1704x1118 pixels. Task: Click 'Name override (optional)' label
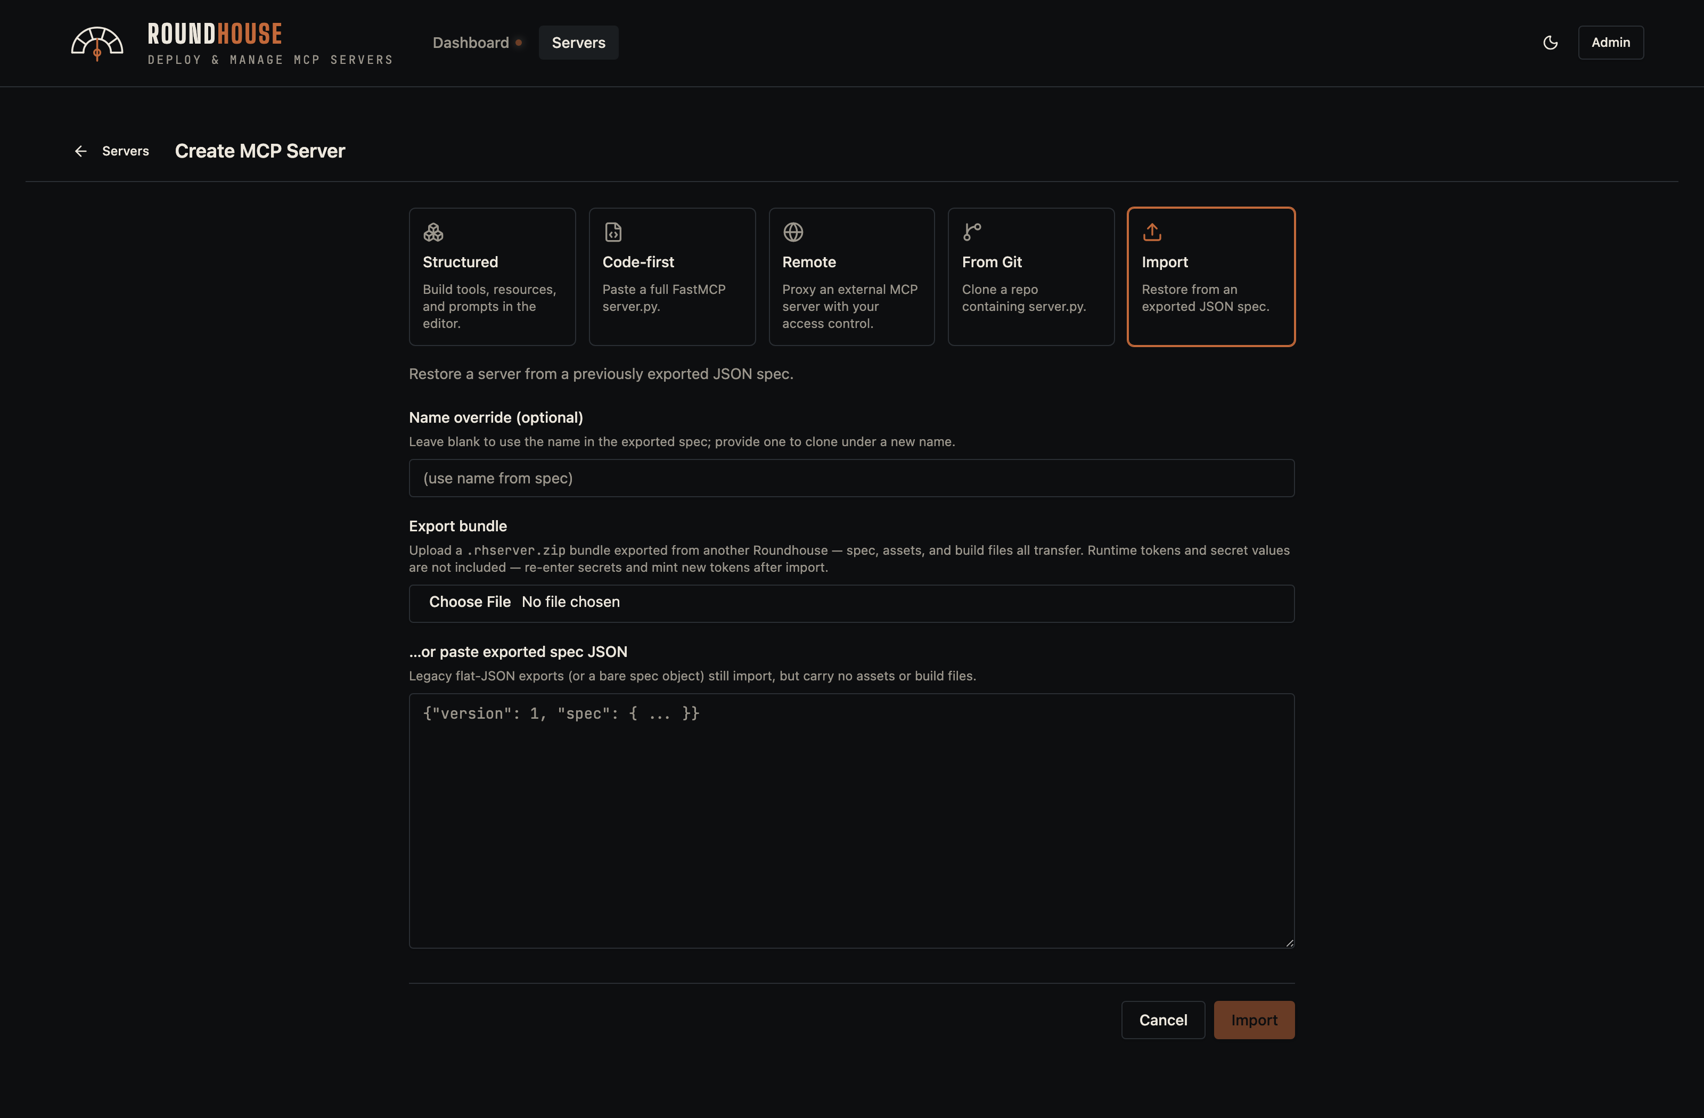[x=495, y=417]
